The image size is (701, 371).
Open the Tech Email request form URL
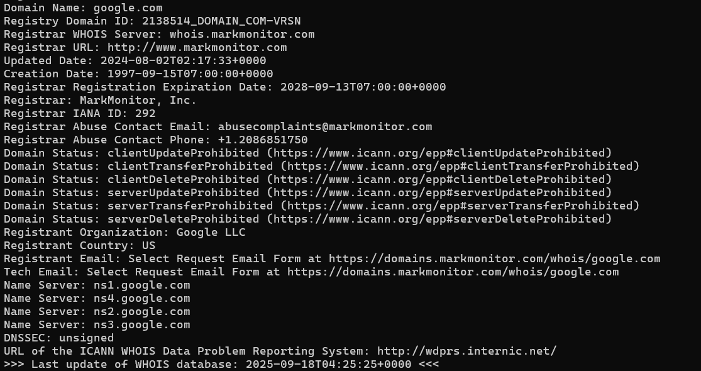coord(453,272)
